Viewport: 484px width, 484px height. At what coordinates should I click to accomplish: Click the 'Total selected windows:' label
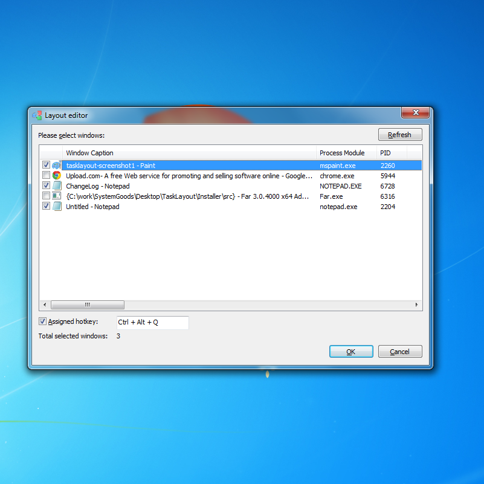coord(73,336)
